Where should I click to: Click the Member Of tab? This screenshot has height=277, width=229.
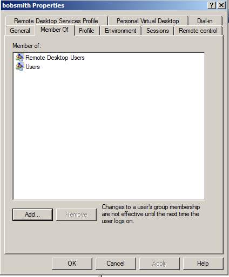click(55, 30)
